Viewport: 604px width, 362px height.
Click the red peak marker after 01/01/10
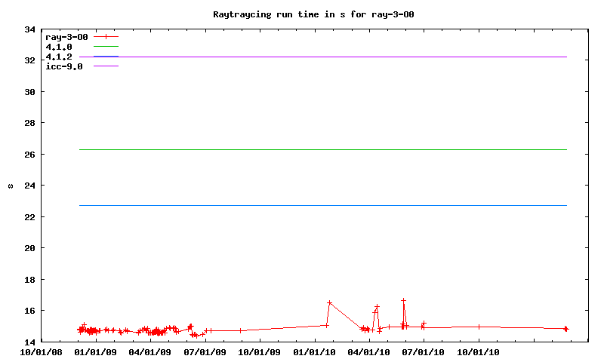[329, 302]
